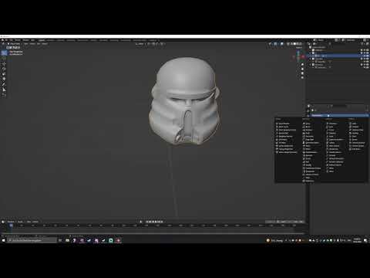This screenshot has width=370, height=278.
Task: Switch to the UV Editing workspace tab
Action: 71,40
